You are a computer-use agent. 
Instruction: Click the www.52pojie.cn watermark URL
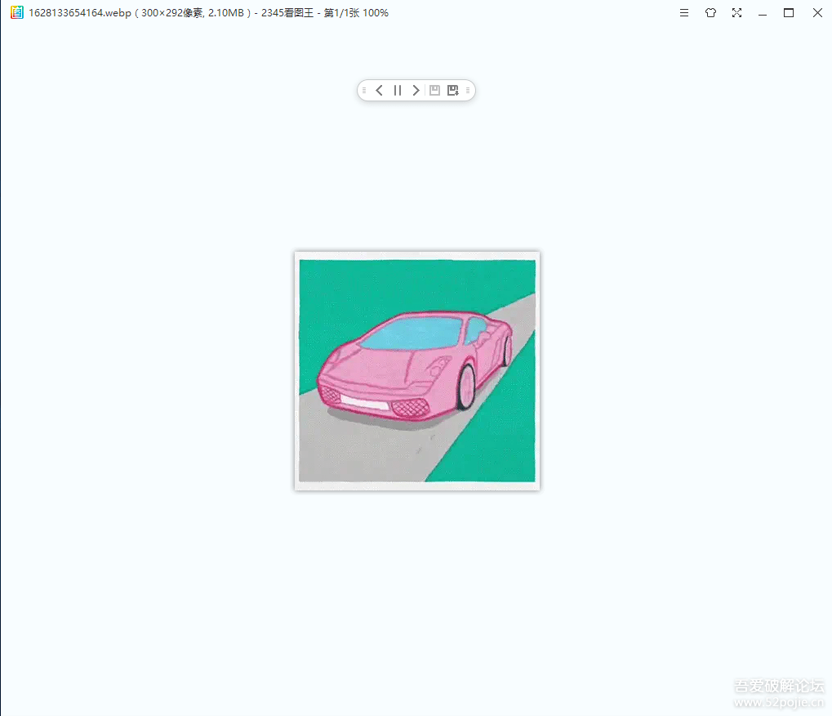[780, 703]
